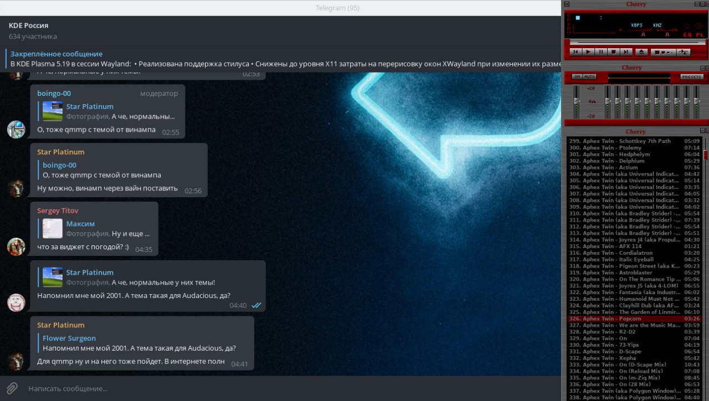Open files with the eject button

pyautogui.click(x=641, y=52)
